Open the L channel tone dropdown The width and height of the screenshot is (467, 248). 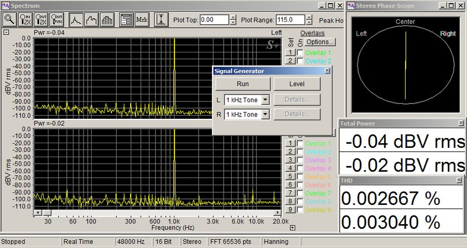tap(265, 100)
